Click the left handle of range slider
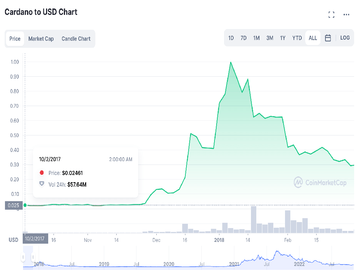This screenshot has width=363, height=272. (x=23, y=257)
